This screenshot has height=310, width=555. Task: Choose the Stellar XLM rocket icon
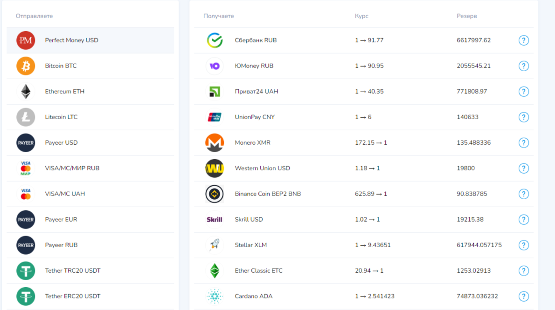(215, 244)
